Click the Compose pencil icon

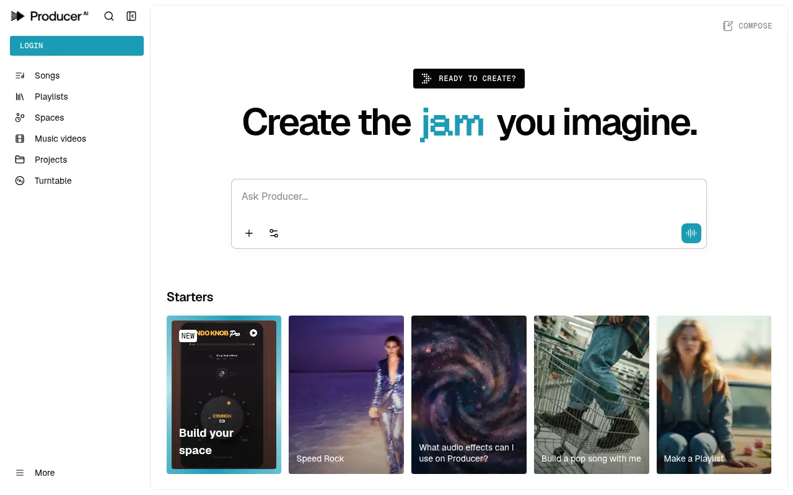728,26
